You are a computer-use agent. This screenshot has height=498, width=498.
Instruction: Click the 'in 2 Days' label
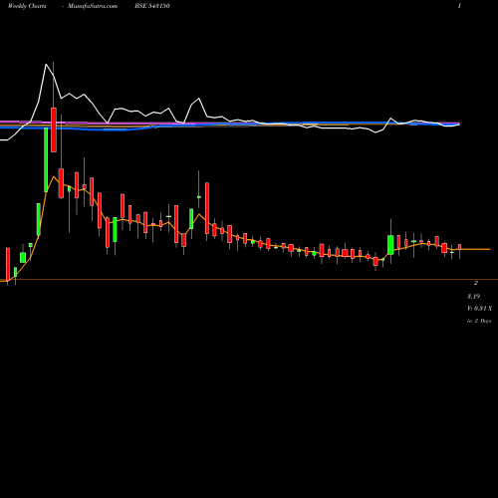pos(479,321)
